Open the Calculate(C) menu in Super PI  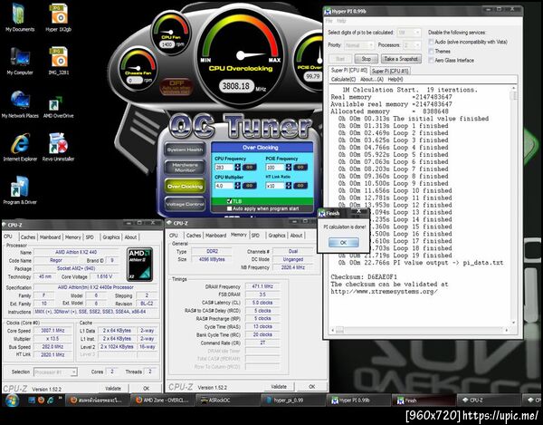343,80
